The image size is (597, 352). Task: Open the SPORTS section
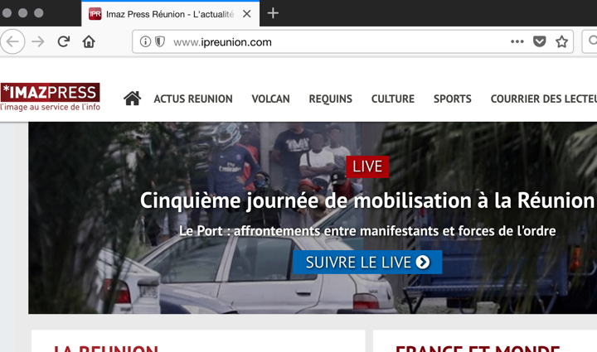click(x=453, y=99)
